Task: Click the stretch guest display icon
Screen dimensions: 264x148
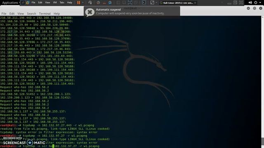Action: [x=152, y=2]
